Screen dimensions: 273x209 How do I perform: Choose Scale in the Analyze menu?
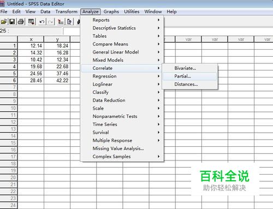tap(122, 108)
